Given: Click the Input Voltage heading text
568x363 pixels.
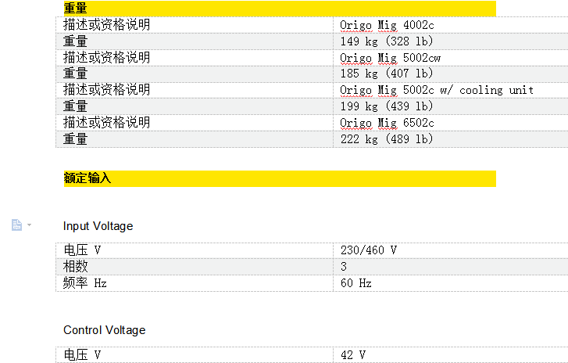Looking at the screenshot, I should click(x=98, y=226).
